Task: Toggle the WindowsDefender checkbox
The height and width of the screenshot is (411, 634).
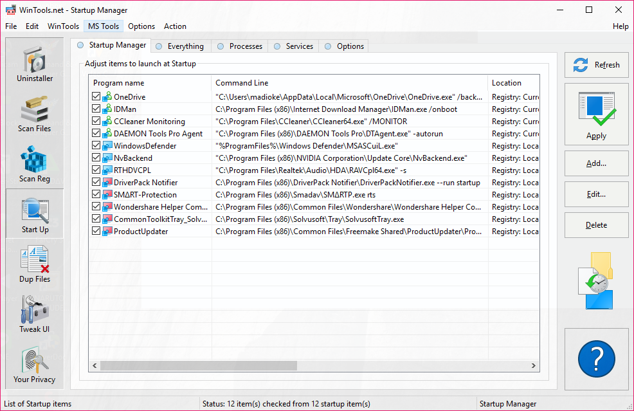Action: (96, 145)
